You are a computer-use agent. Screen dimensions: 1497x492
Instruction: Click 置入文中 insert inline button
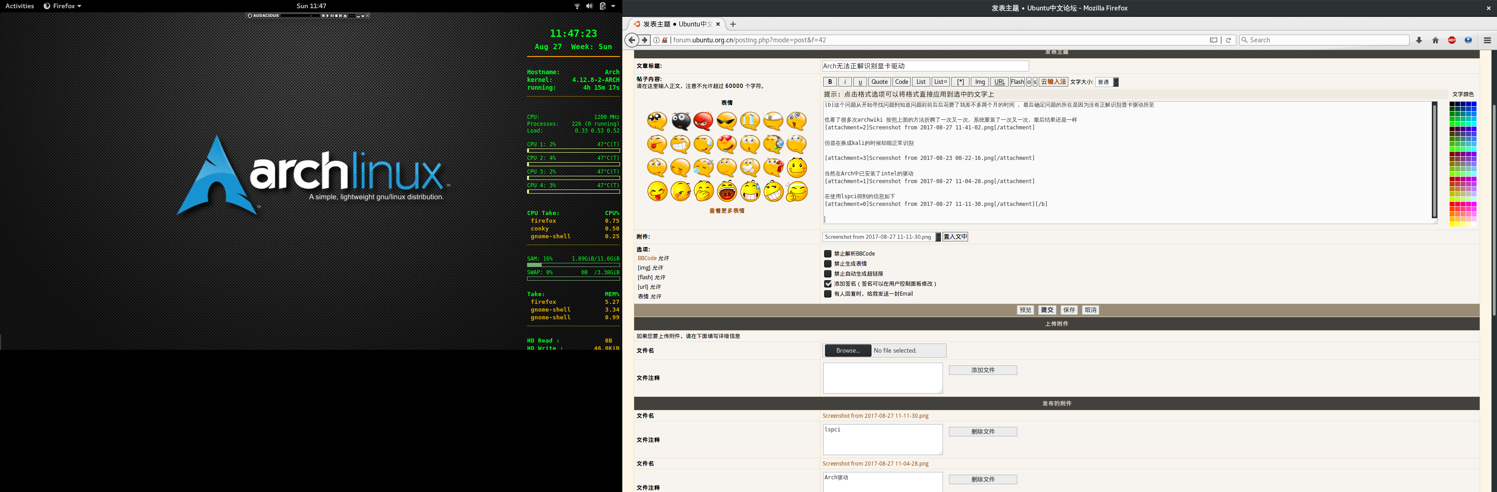tap(955, 237)
